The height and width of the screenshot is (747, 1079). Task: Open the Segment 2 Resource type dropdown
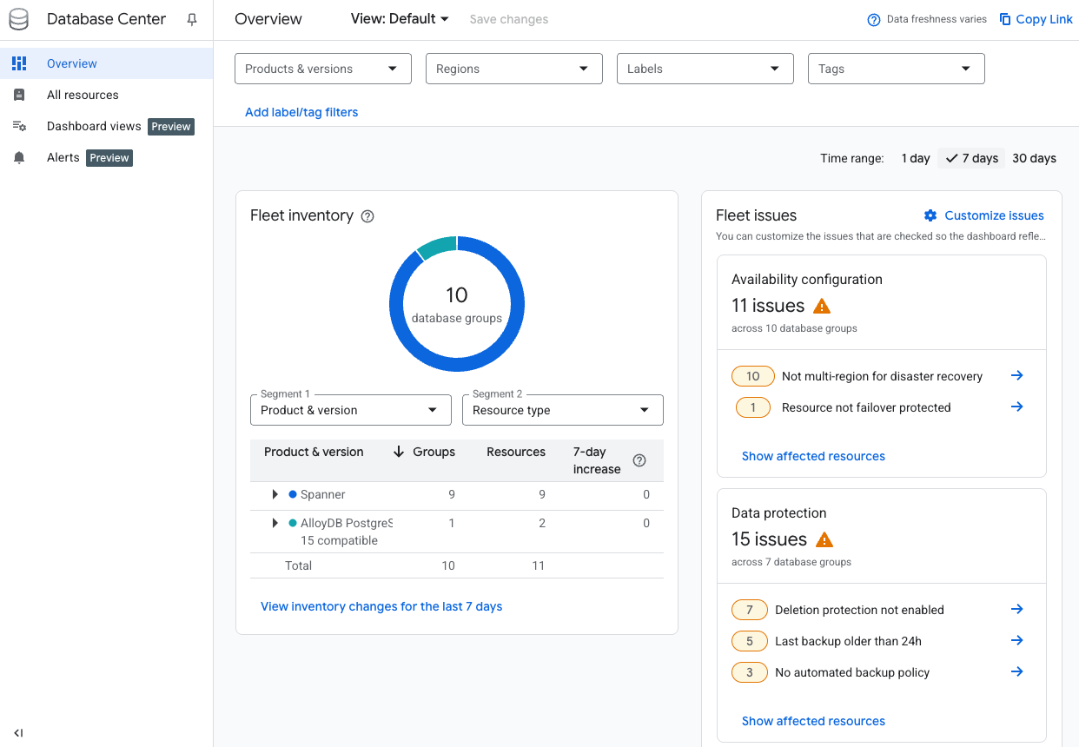562,410
